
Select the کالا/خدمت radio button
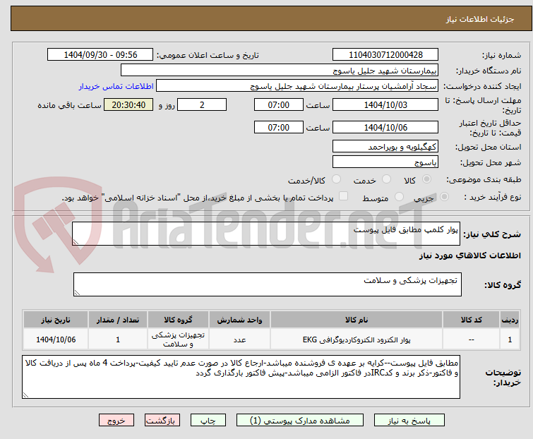click(336, 179)
